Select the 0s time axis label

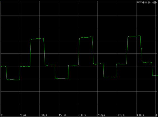[x=2, y=115]
